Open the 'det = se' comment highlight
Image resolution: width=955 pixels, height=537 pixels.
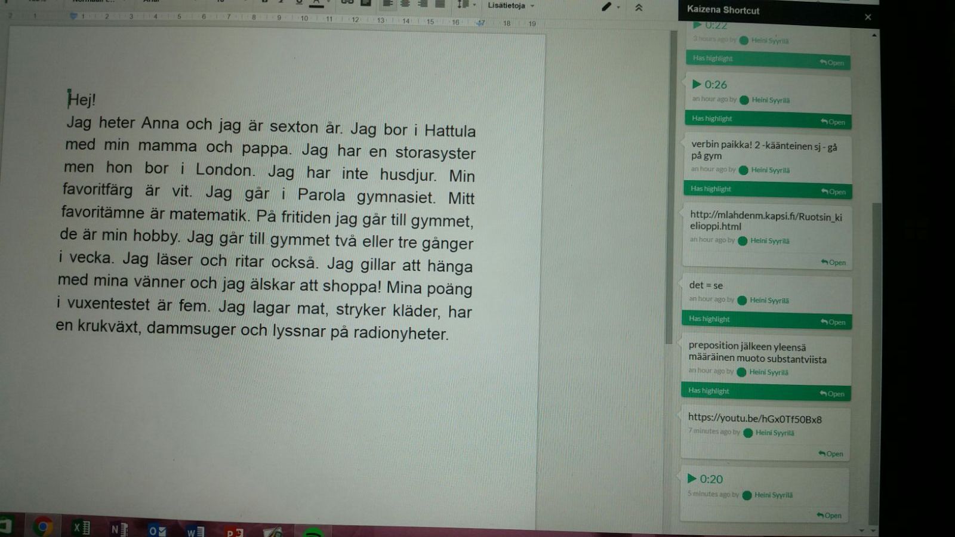pos(833,322)
